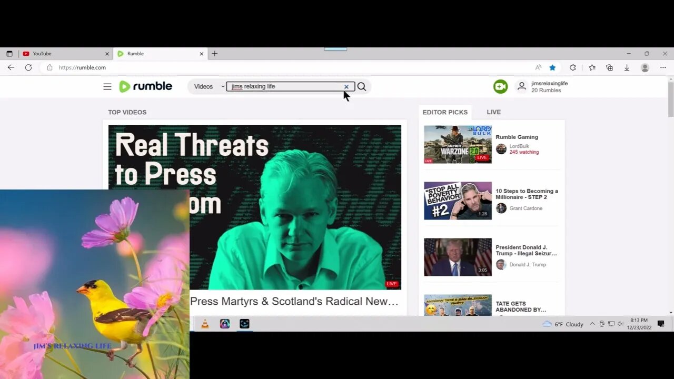Open TATE GETS ABANDONED BY video title
The height and width of the screenshot is (379, 674).
(521, 306)
